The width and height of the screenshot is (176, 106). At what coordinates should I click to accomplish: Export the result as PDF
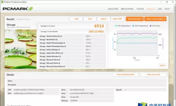point(117,19)
